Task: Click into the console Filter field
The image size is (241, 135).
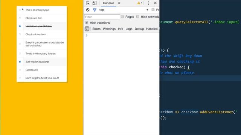Action: 102,17
